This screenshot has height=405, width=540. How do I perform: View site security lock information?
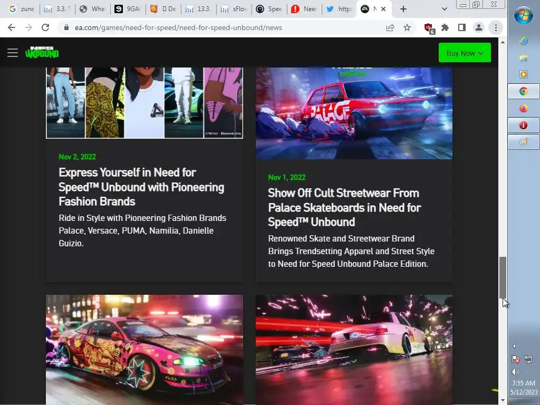(66, 27)
